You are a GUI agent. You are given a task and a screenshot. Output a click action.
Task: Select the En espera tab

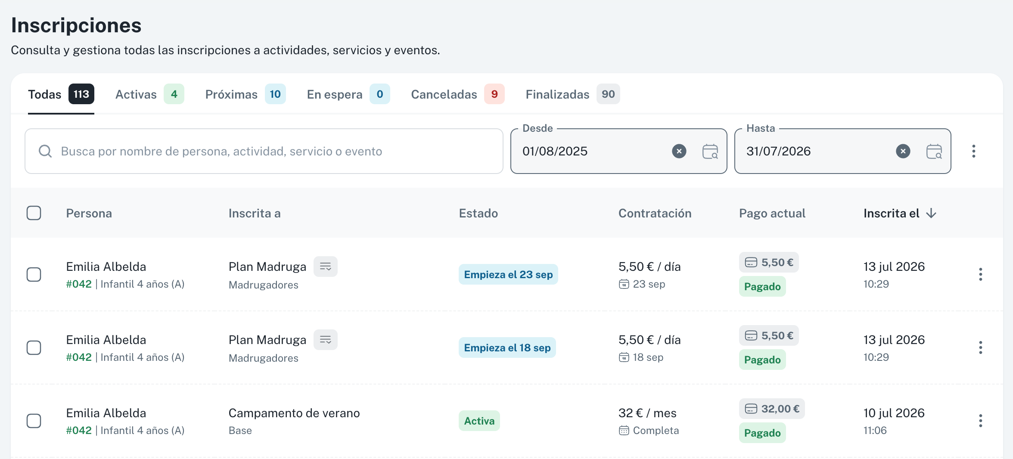pyautogui.click(x=348, y=94)
